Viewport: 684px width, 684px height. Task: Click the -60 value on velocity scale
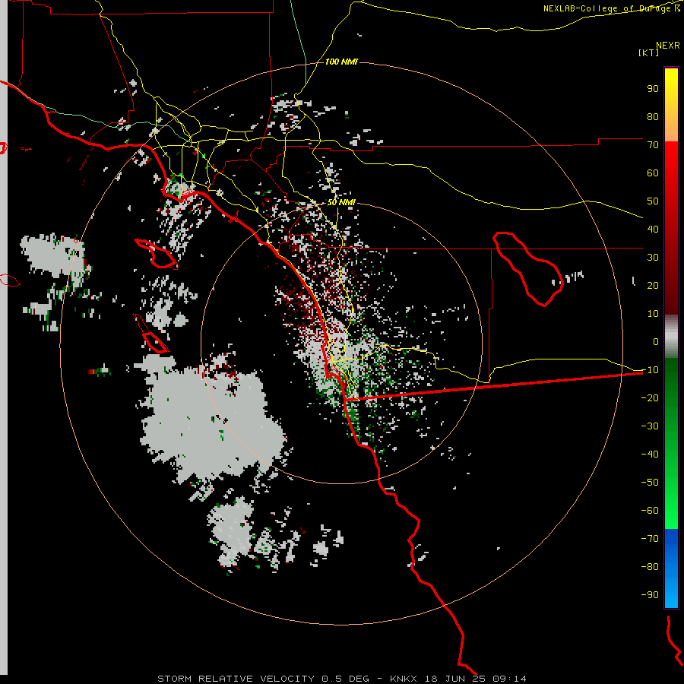click(650, 511)
